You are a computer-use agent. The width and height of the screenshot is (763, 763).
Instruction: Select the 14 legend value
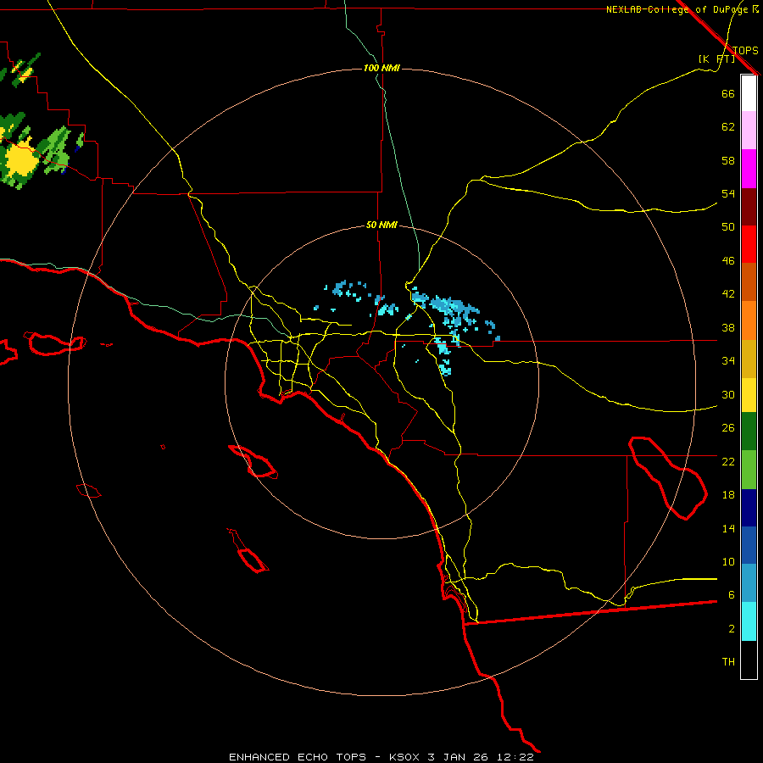[728, 528]
